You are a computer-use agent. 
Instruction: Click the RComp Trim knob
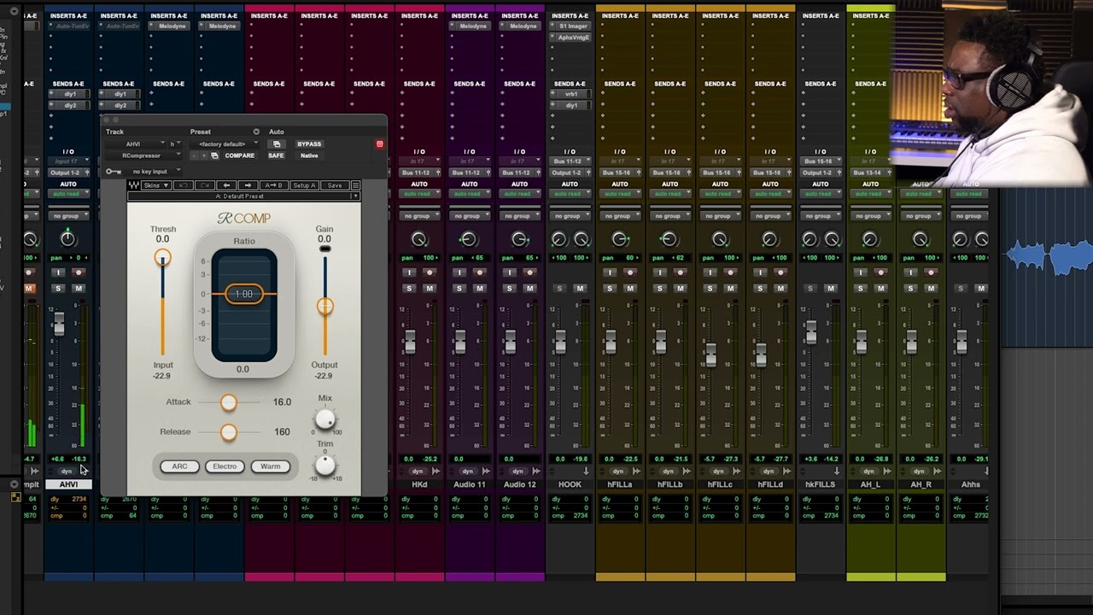click(325, 465)
